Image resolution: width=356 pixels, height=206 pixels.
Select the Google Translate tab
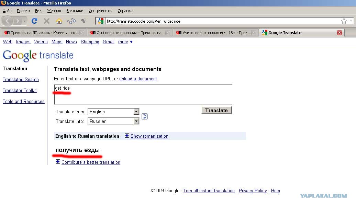click(301, 33)
